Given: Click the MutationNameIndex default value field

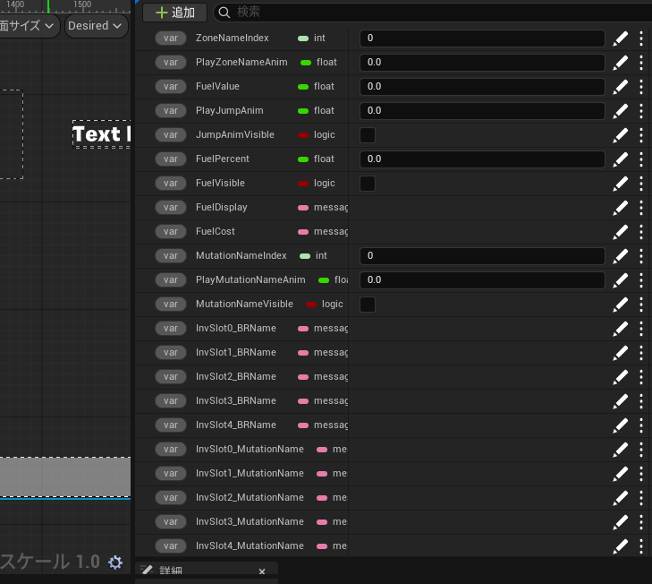Looking at the screenshot, I should tap(482, 256).
